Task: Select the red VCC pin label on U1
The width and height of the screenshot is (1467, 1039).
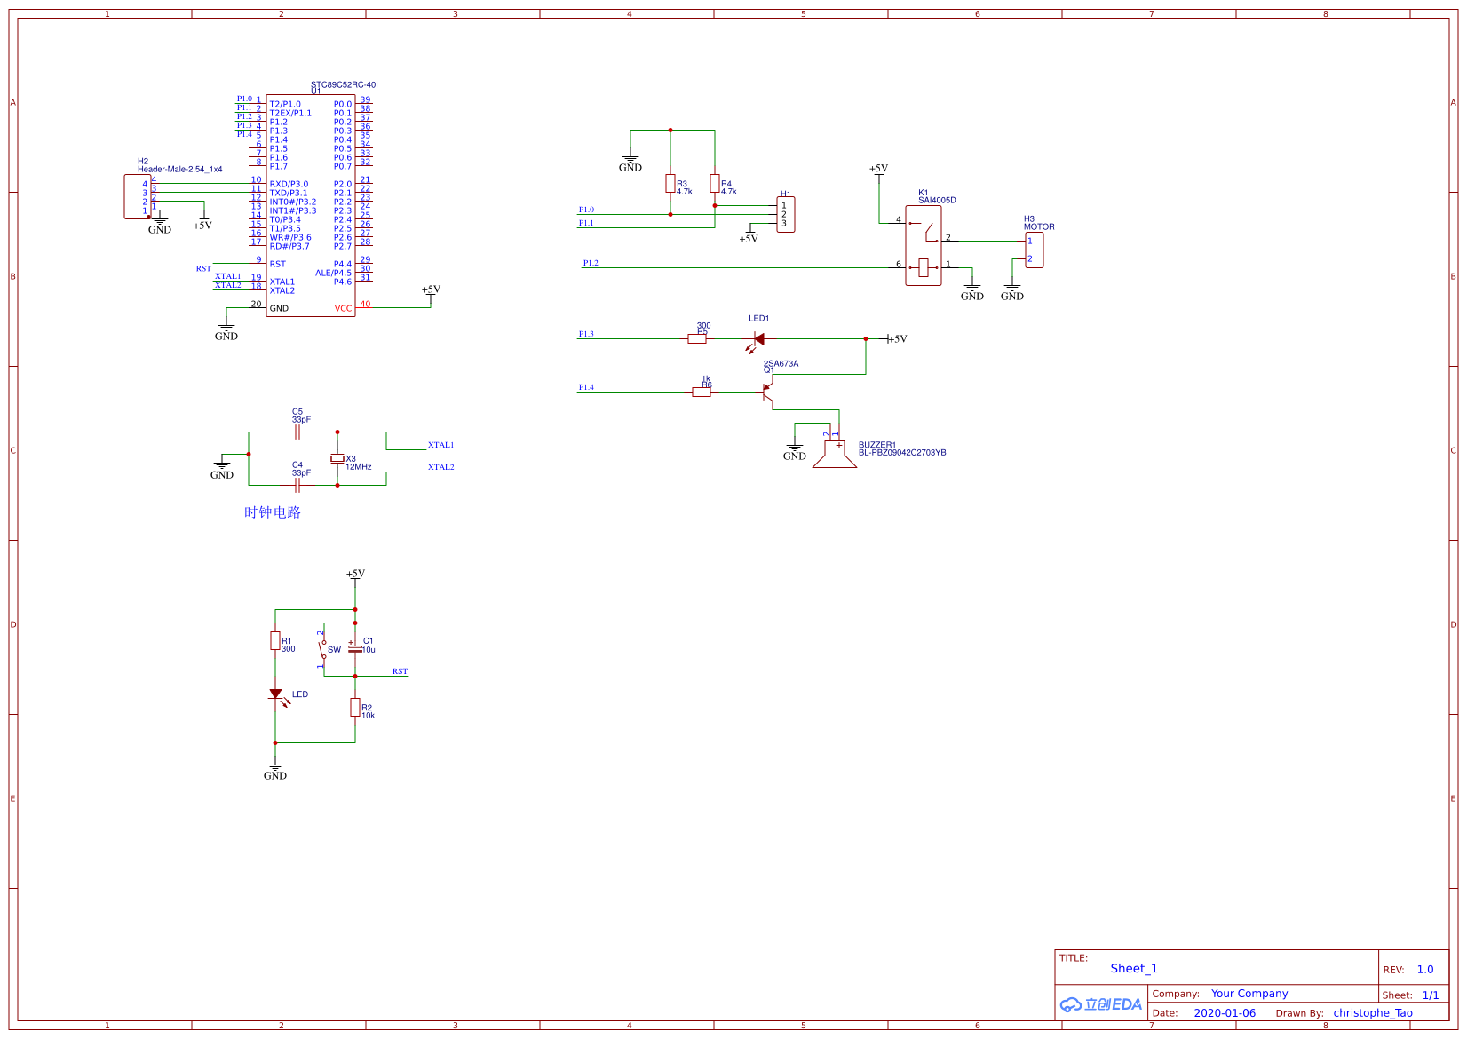Action: [343, 308]
